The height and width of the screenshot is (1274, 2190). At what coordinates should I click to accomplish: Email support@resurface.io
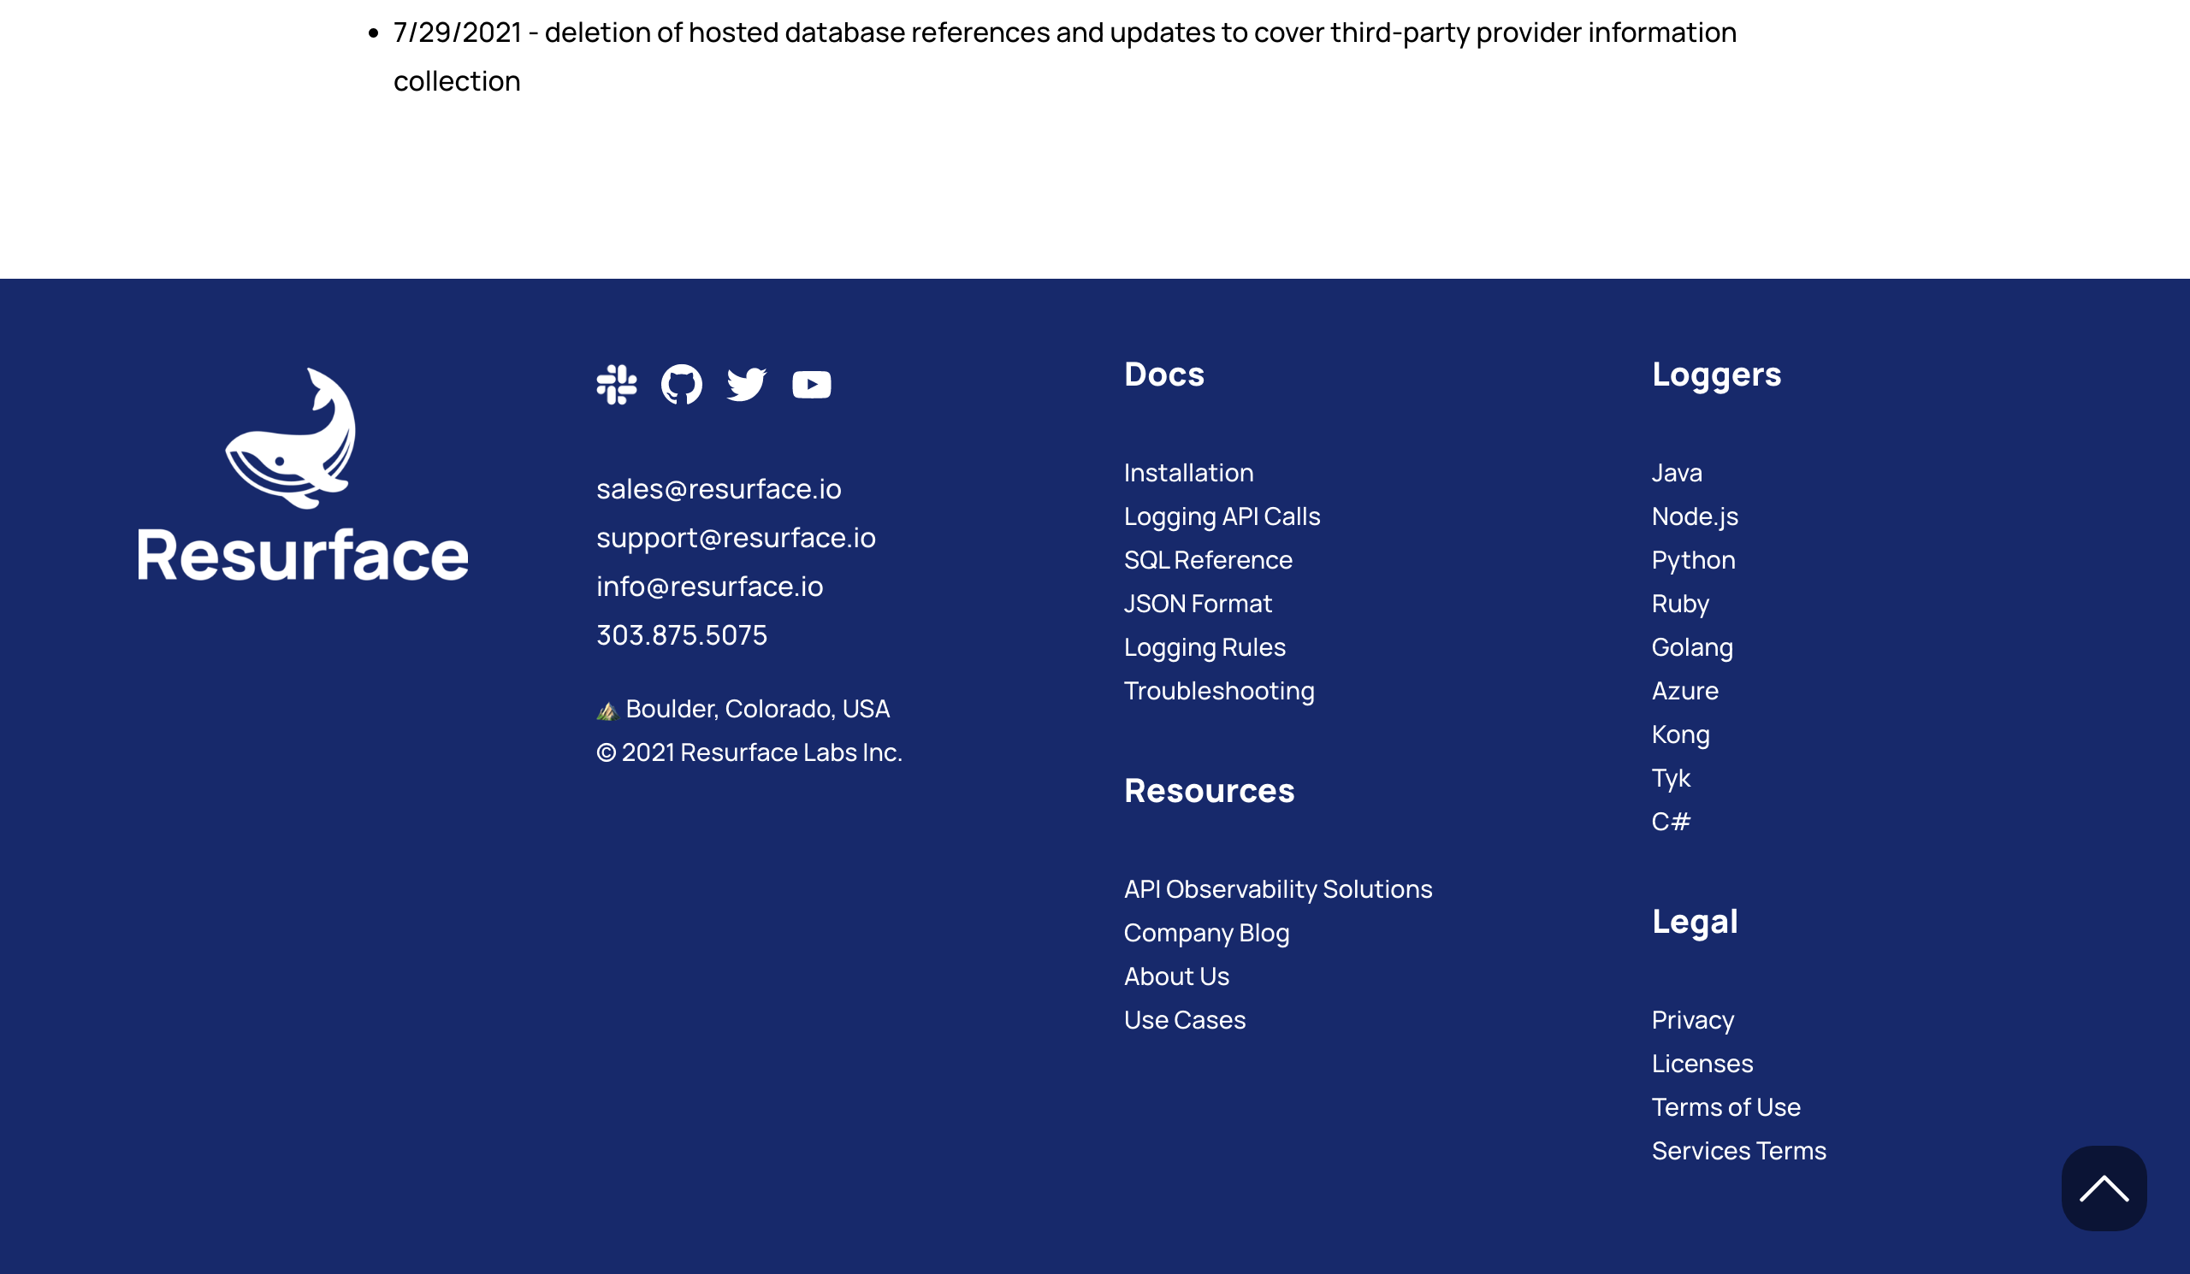736,538
